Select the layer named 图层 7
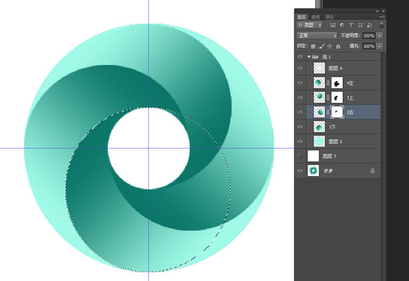409x281 pixels. 329,156
